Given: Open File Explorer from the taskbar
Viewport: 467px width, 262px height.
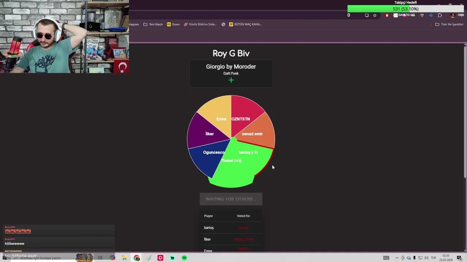Looking at the screenshot, I should (x=124, y=258).
